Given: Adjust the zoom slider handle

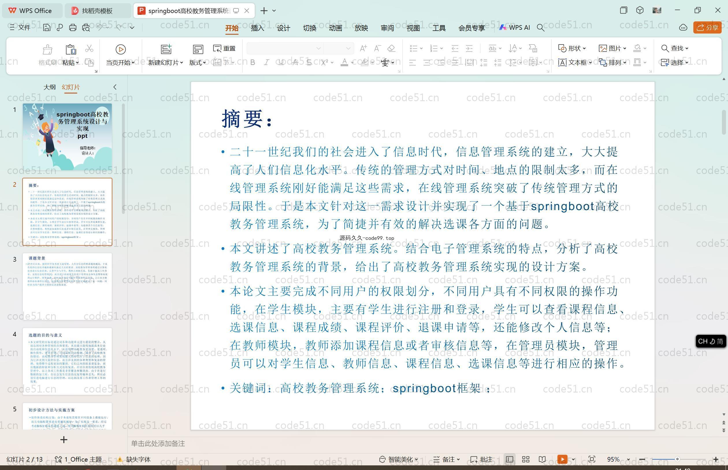Looking at the screenshot, I should (677, 459).
